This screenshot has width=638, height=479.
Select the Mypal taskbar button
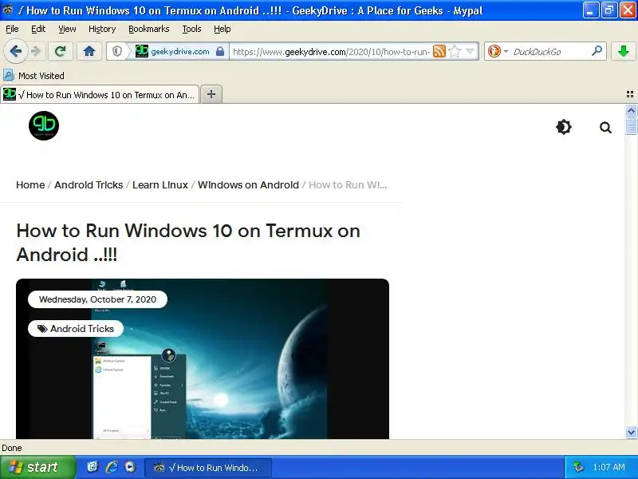(208, 468)
